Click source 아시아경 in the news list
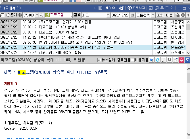The image size is (190, 139). coord(178,37)
